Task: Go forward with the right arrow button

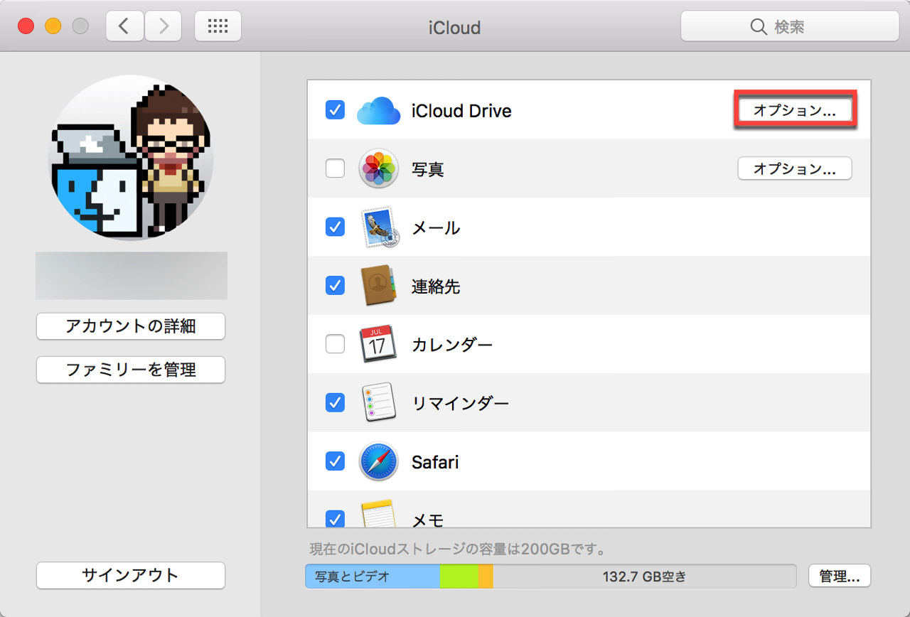Action: pyautogui.click(x=164, y=26)
